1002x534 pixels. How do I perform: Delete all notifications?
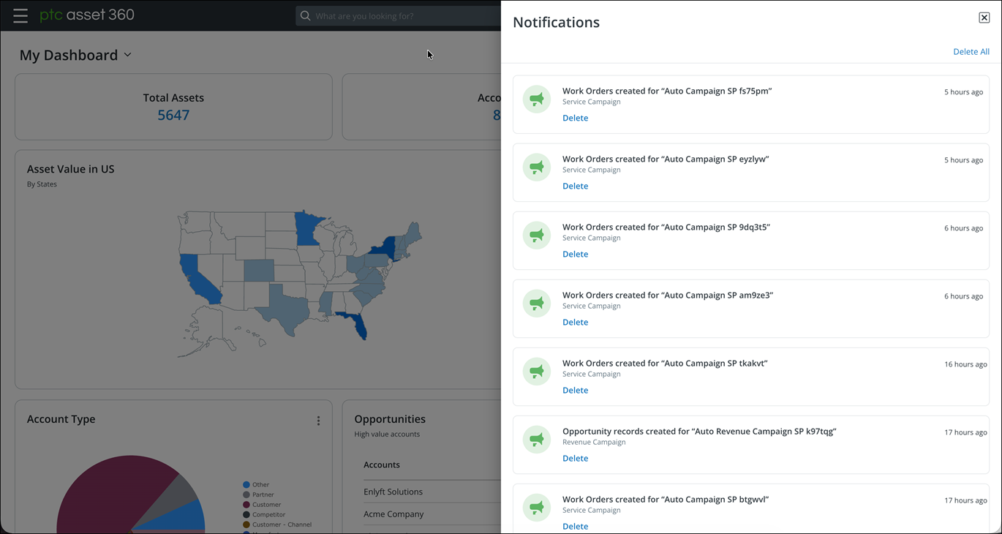(971, 52)
